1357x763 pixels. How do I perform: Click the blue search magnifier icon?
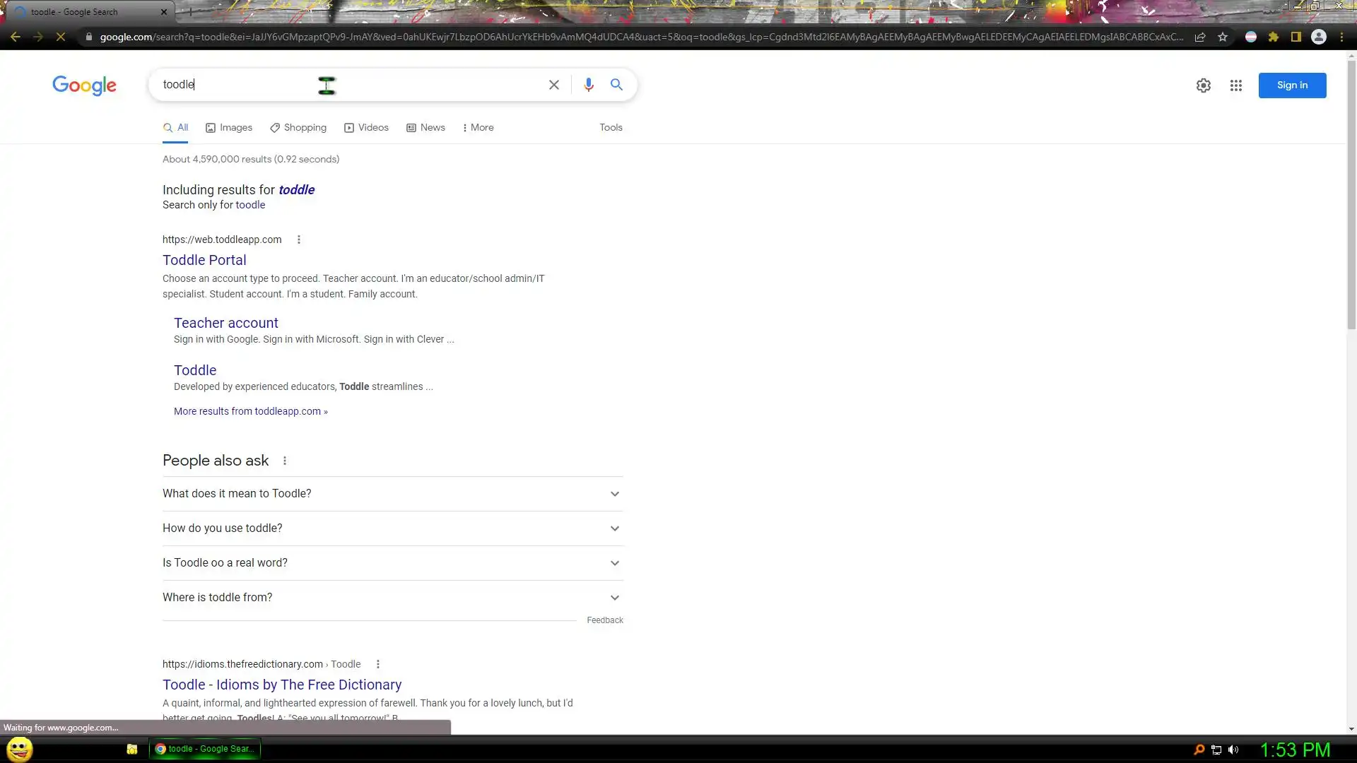pos(616,85)
